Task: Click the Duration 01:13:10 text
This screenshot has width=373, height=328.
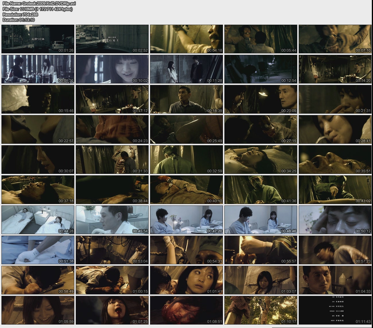Action: tap(19, 20)
